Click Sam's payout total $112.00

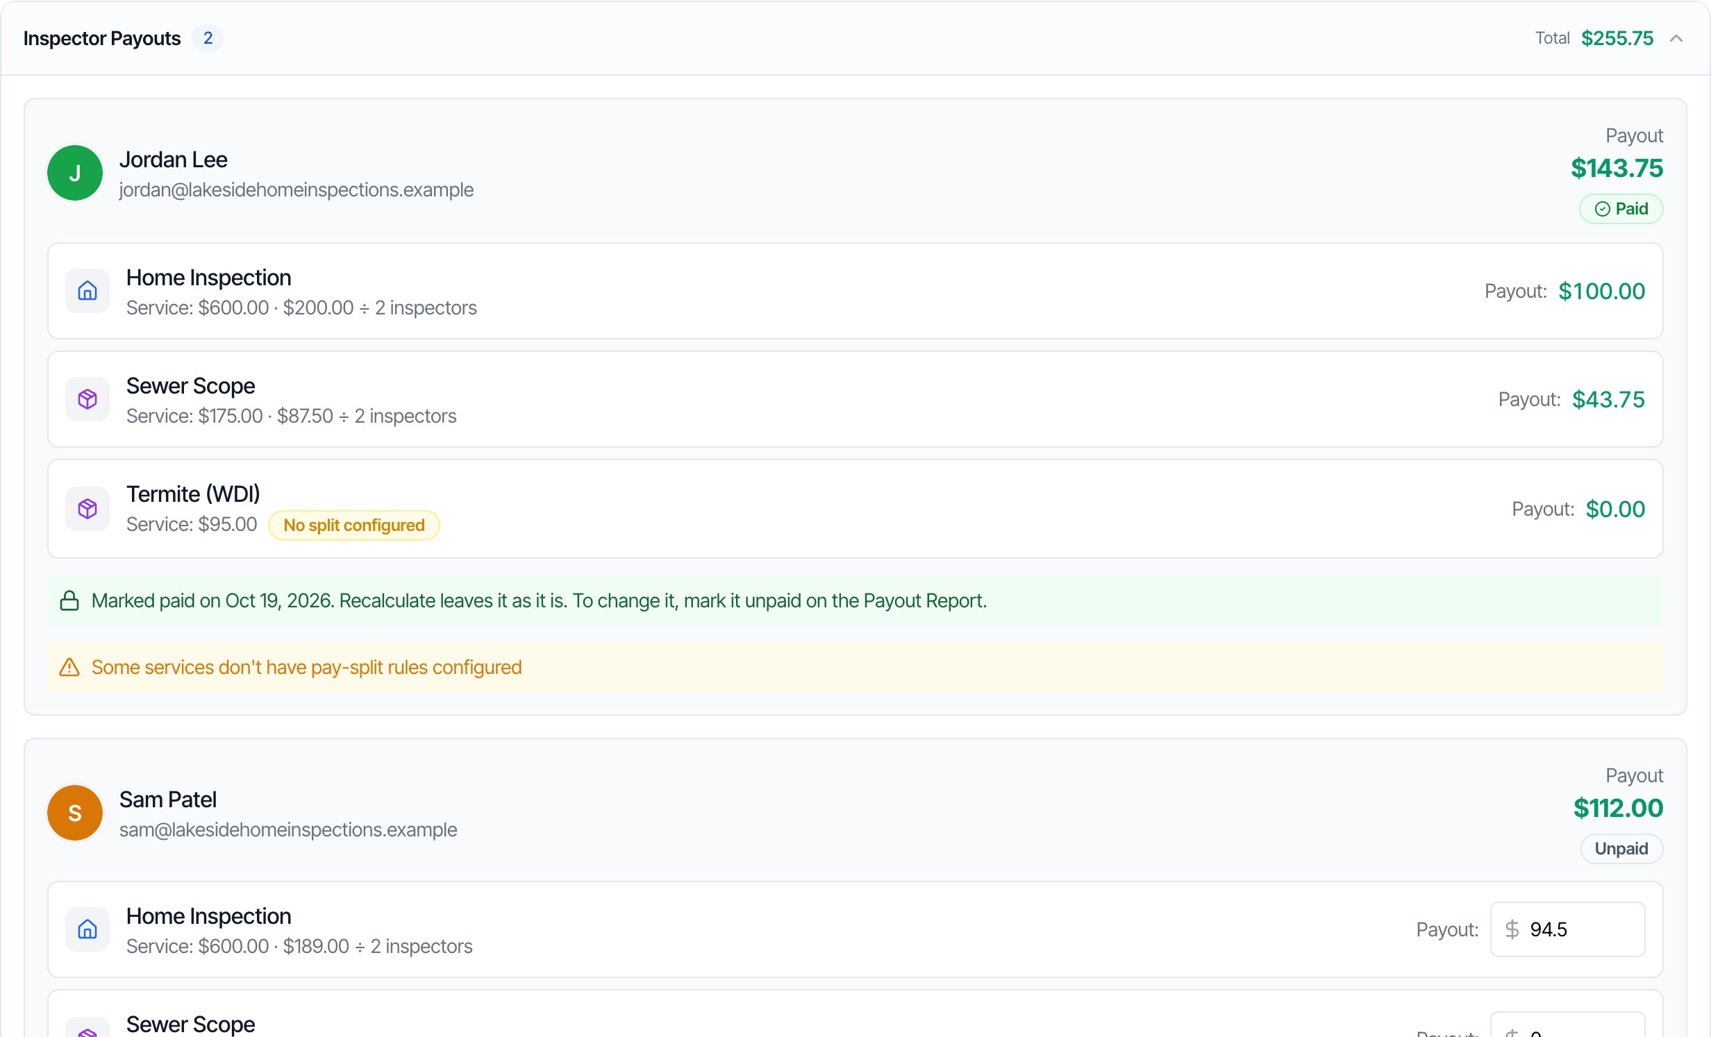click(x=1619, y=808)
